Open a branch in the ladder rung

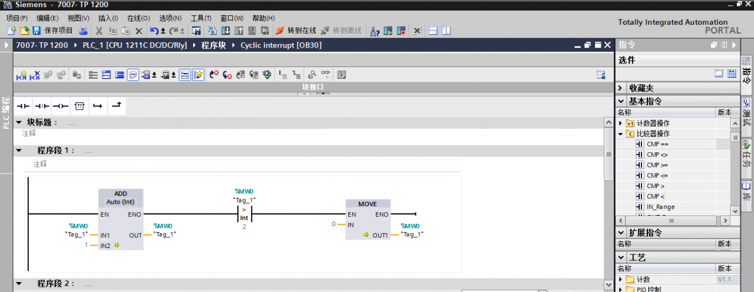point(98,106)
